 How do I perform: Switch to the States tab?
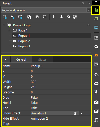42,60
